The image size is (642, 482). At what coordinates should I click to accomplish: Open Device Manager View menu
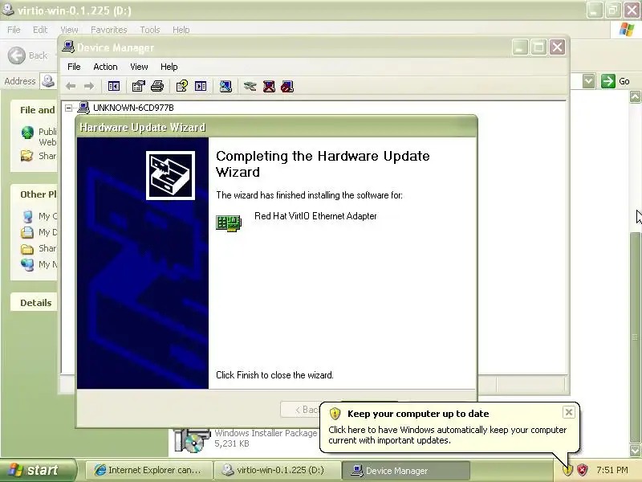139,67
